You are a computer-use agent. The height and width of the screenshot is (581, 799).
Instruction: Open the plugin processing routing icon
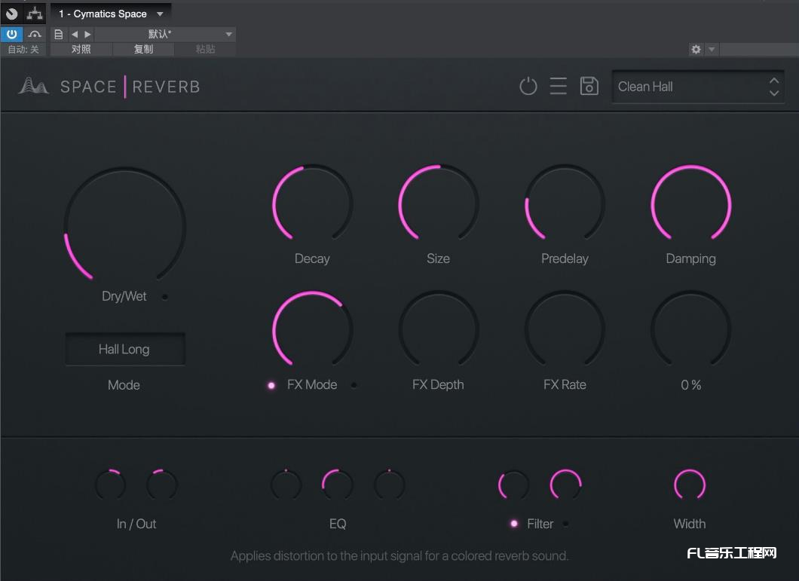tap(33, 13)
